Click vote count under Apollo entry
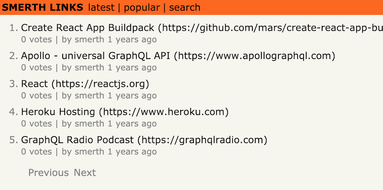Image resolution: width=383 pixels, height=190 pixels. pos(36,67)
